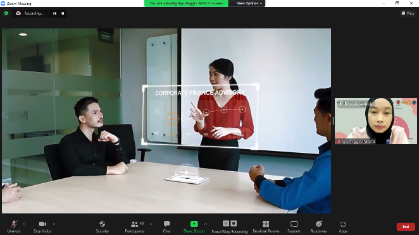Click the green encryption shield icon

pos(6,13)
